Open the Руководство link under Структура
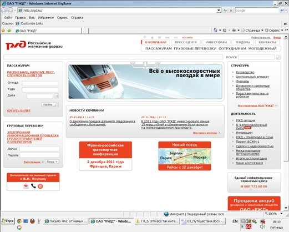This screenshot has height=232, width=289. [245, 72]
